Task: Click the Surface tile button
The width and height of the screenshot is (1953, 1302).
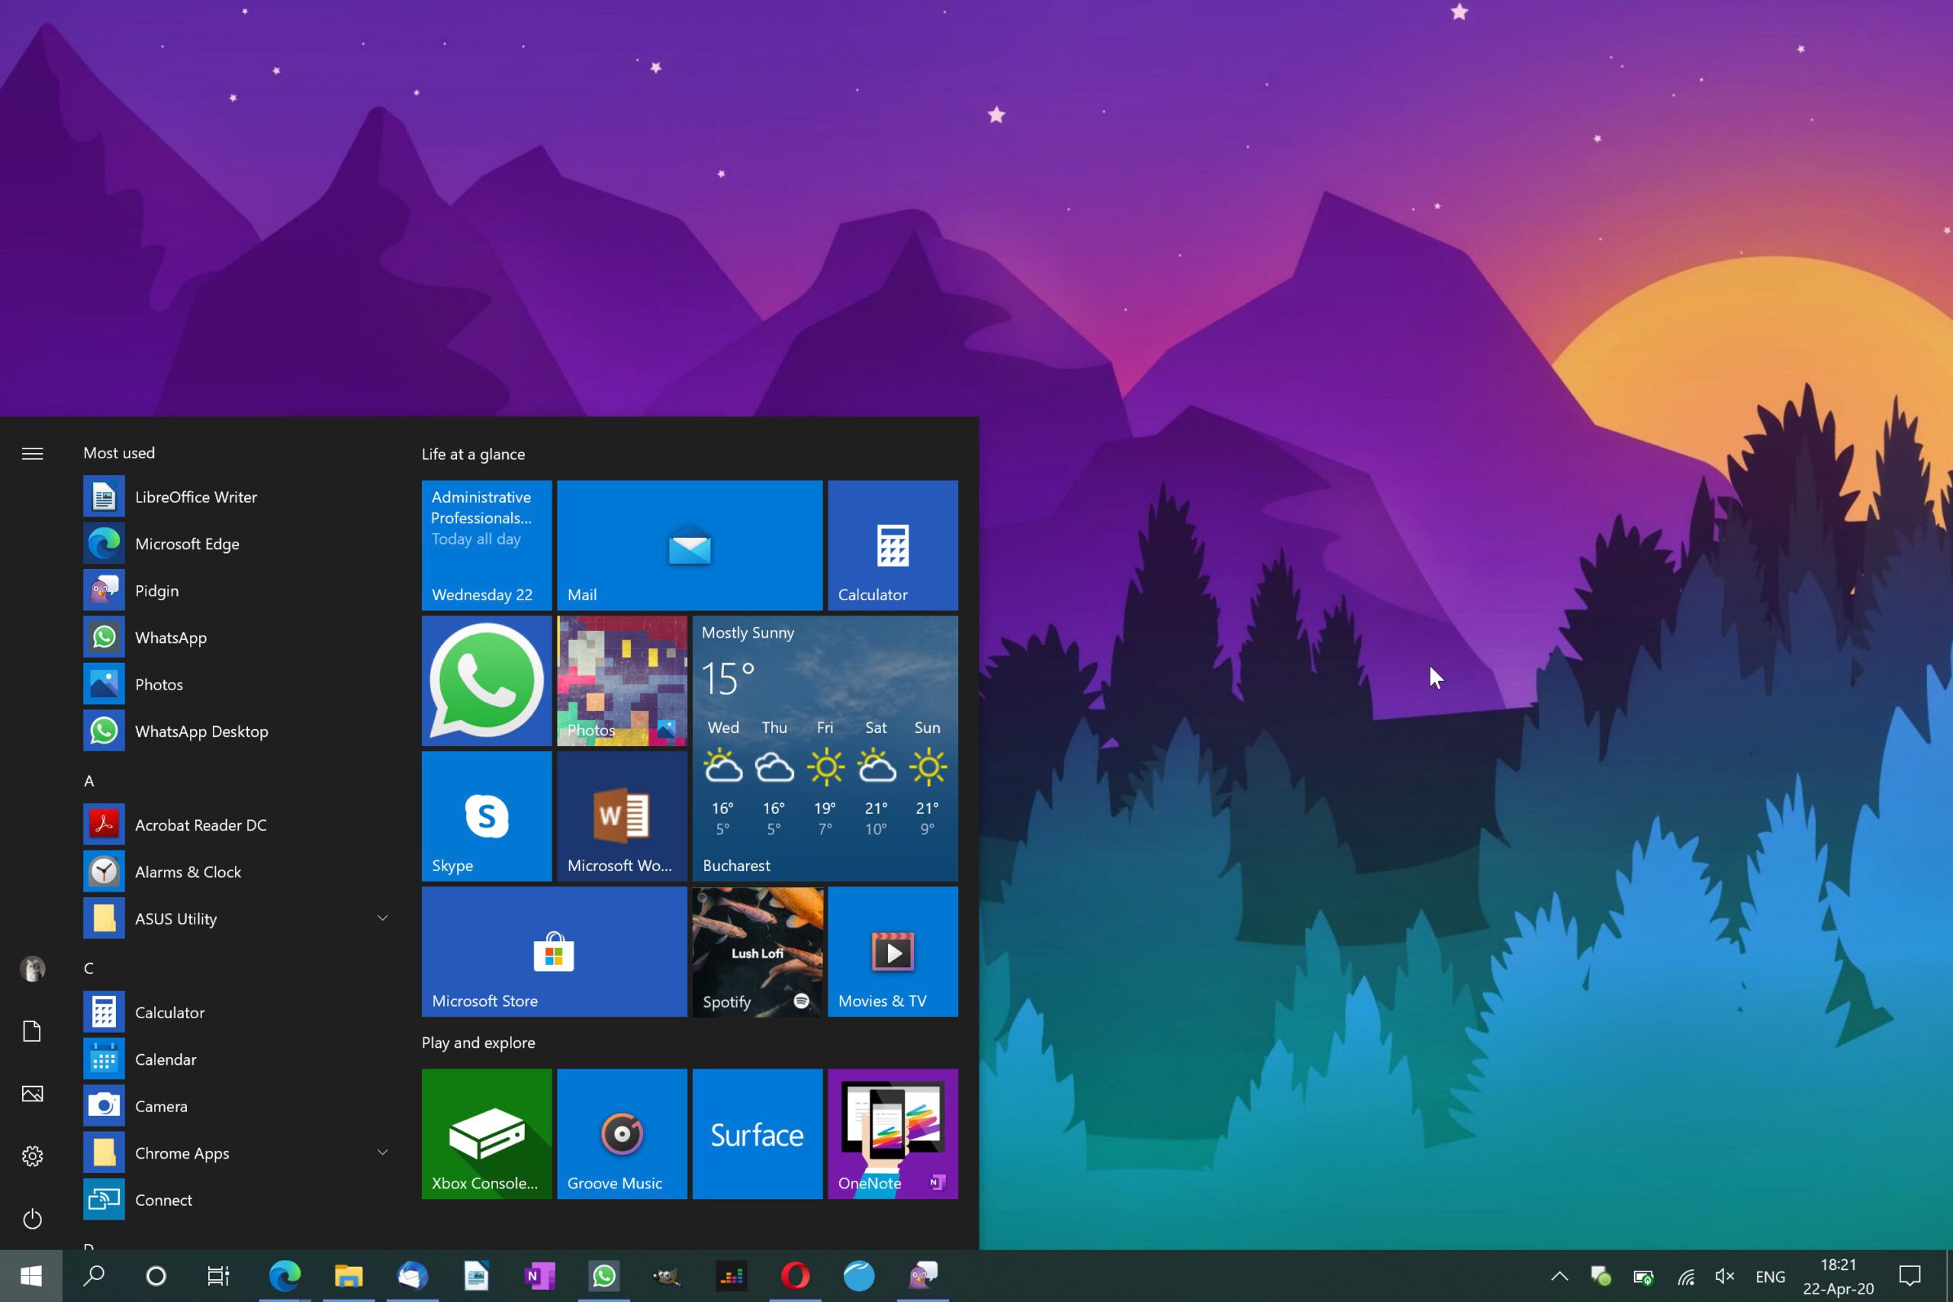Action: click(755, 1135)
